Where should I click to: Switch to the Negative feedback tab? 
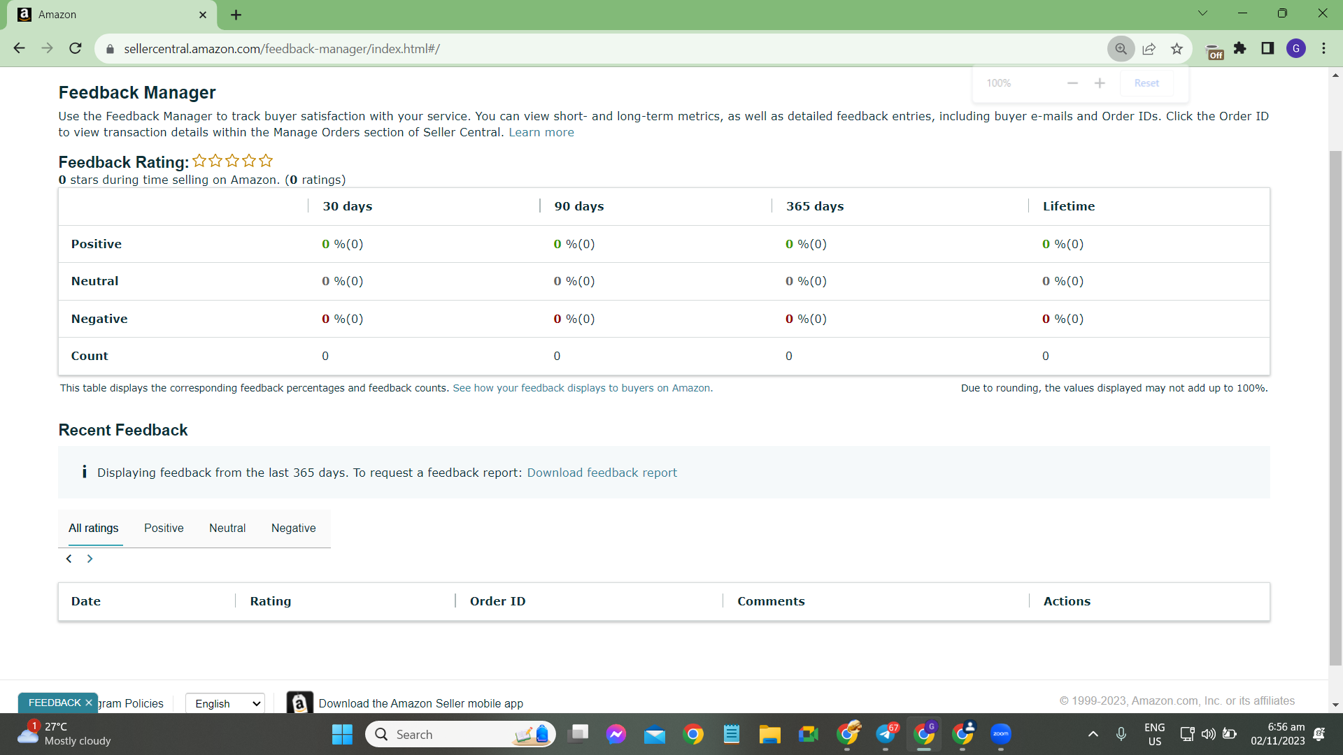click(x=294, y=528)
